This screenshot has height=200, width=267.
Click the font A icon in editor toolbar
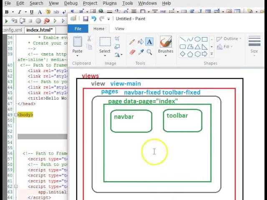[40, 12]
